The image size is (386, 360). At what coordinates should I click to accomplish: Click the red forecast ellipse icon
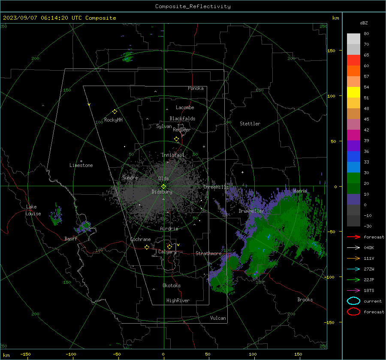(x=353, y=312)
